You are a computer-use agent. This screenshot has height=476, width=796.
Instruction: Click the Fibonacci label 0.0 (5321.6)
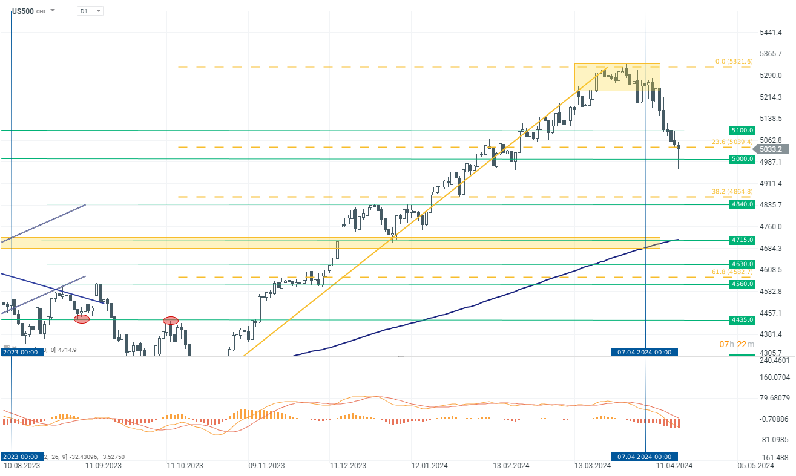[734, 61]
